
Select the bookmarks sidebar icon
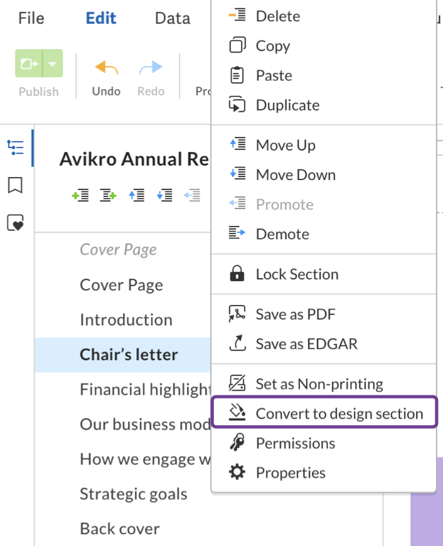[15, 186]
